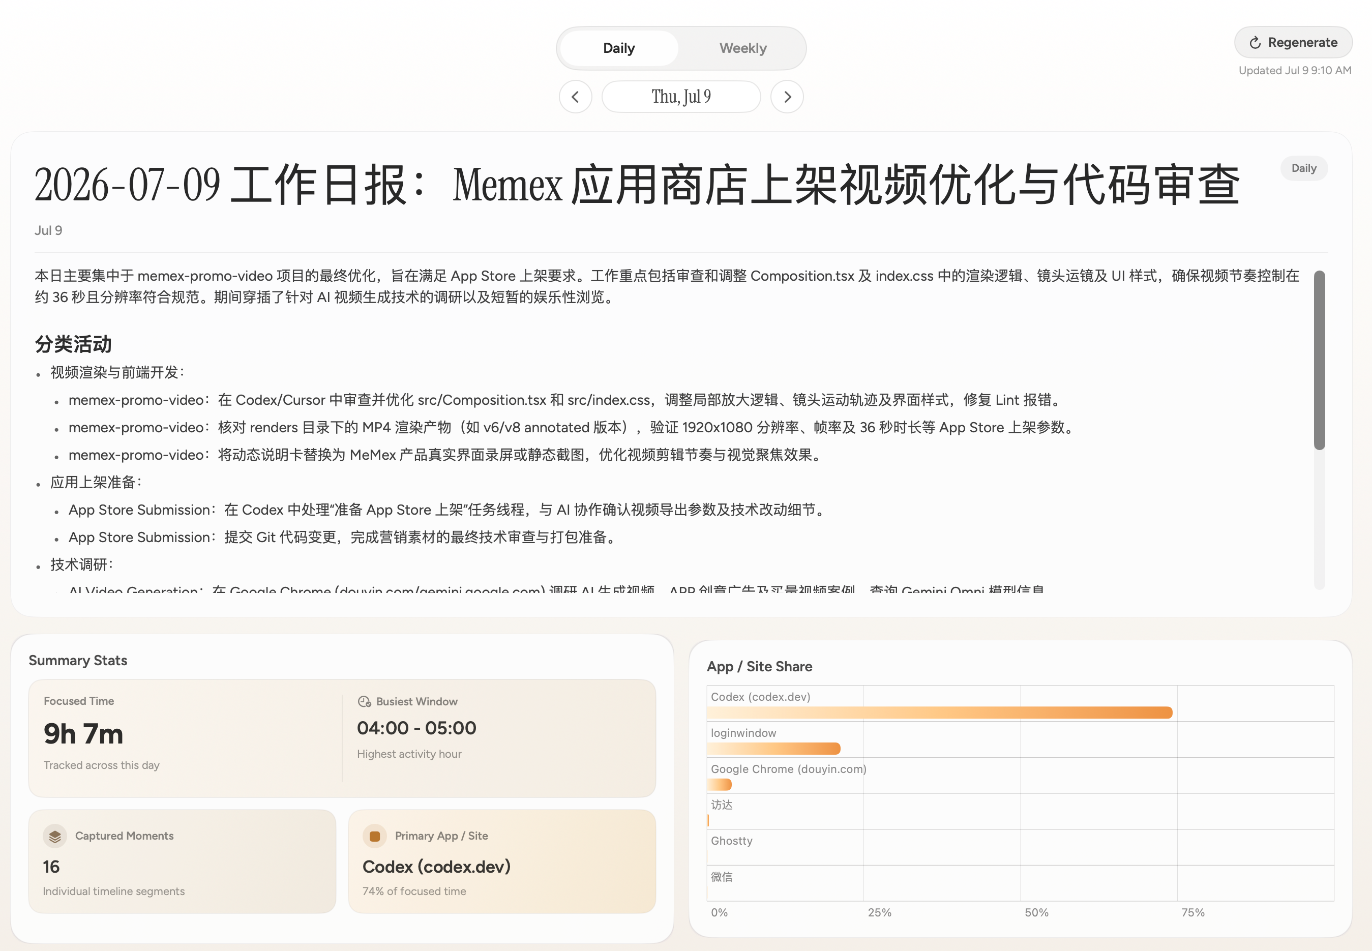Image resolution: width=1372 pixels, height=951 pixels.
Task: Click the 技术调研 bullet
Action: [81, 564]
